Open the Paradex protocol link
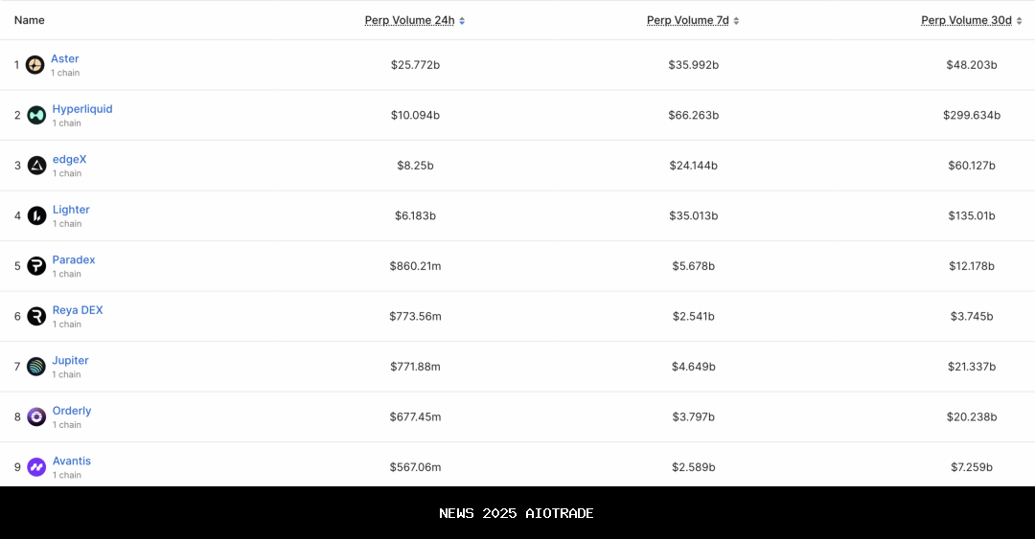This screenshot has width=1035, height=539. [x=74, y=260]
